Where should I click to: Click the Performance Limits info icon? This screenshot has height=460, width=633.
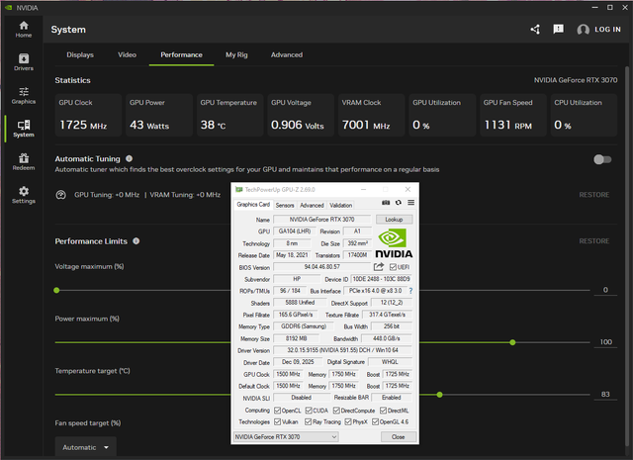point(136,241)
